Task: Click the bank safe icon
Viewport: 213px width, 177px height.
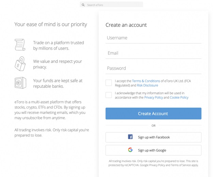Action: (x=20, y=83)
